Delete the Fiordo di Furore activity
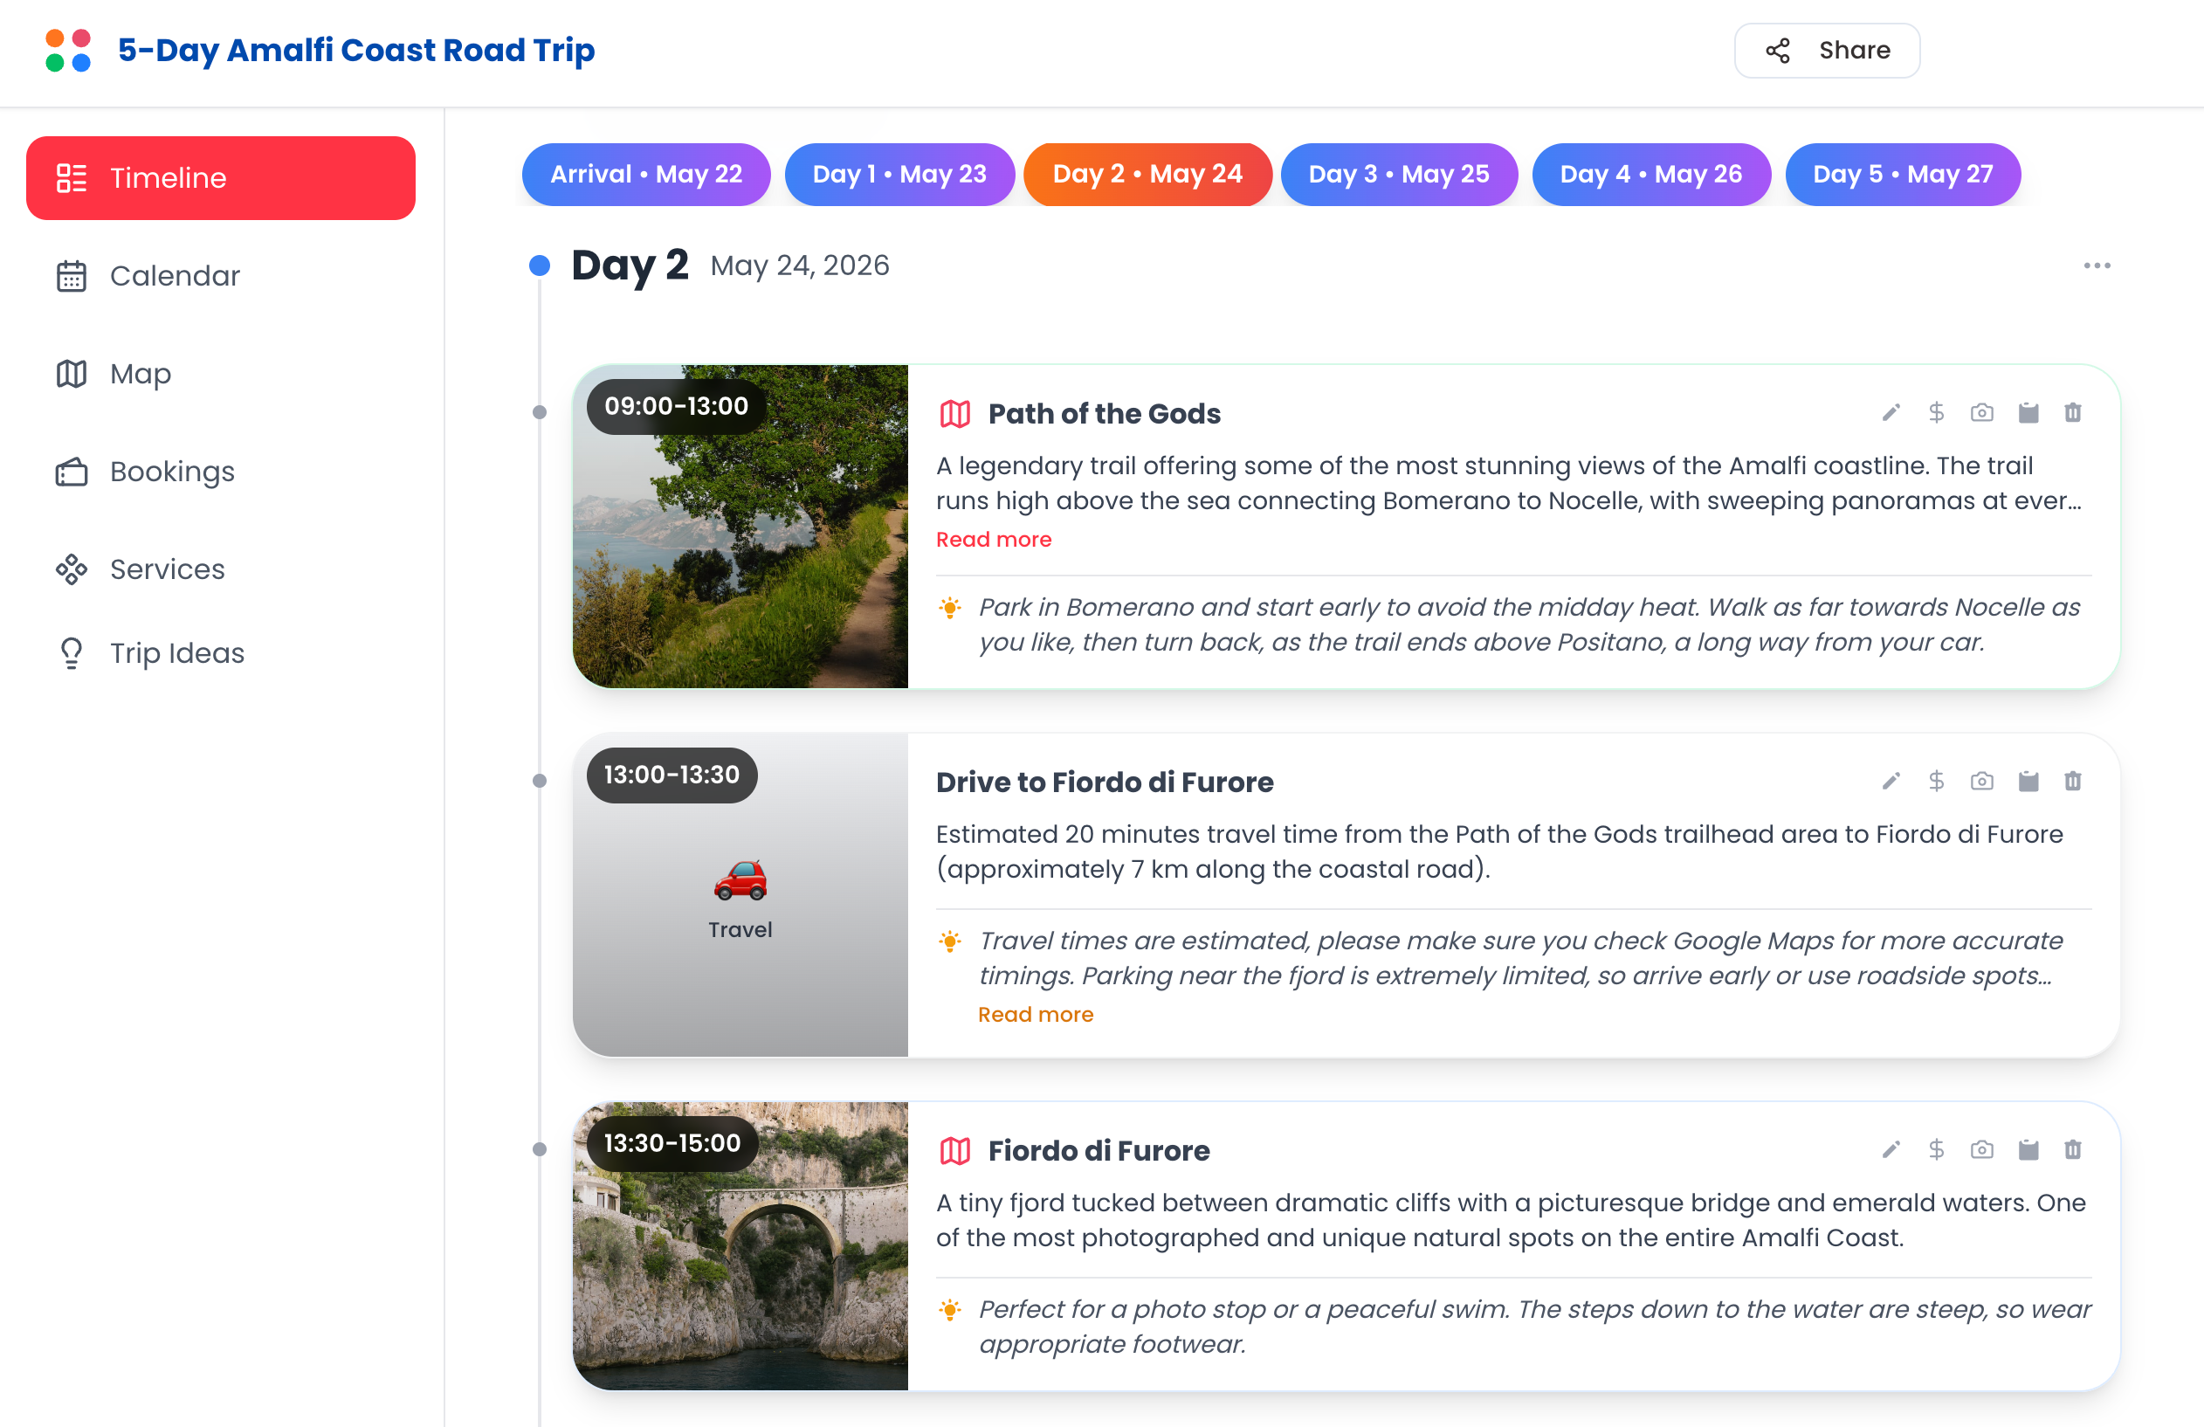The width and height of the screenshot is (2204, 1427). coord(2072,1150)
